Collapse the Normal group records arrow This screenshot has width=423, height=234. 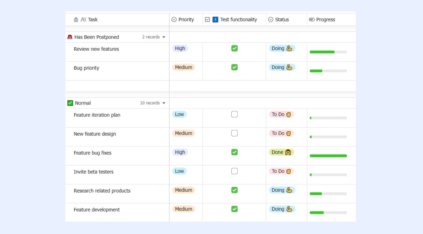coord(164,103)
